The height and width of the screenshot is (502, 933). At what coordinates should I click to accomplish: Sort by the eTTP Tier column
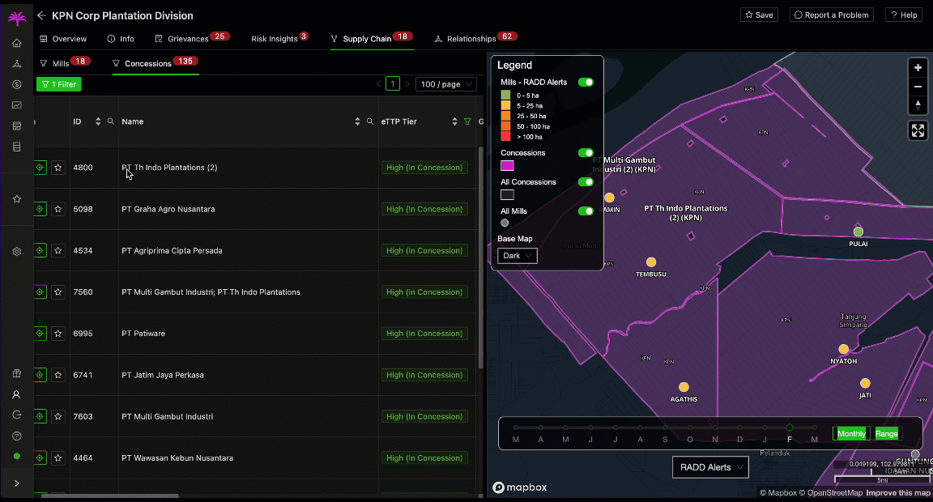pyautogui.click(x=454, y=121)
